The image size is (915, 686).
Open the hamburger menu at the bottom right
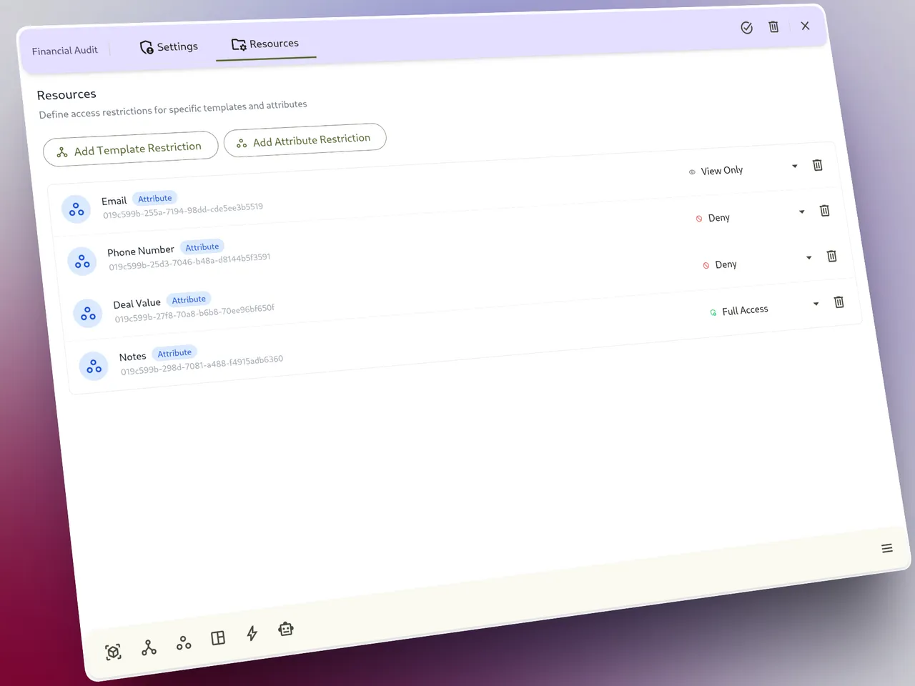[x=887, y=548]
